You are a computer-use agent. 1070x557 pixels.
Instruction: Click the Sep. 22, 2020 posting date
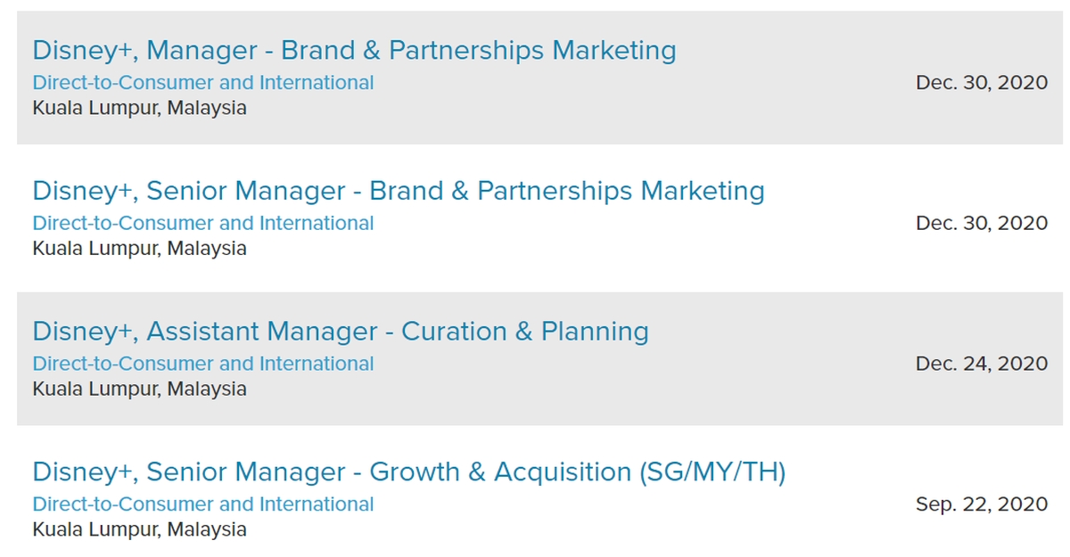(x=981, y=504)
